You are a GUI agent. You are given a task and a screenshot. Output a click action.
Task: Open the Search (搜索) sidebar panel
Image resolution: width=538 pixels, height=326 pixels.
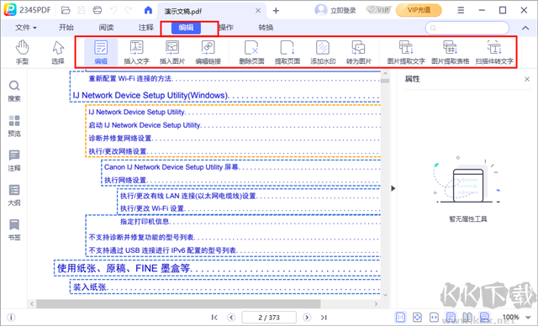pos(14,92)
